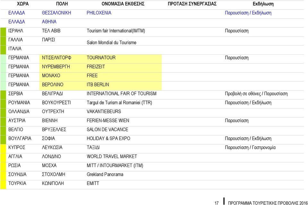Click the ΑΥΣΤΡΙΑ country cell
The image size is (308, 205).
17,120
